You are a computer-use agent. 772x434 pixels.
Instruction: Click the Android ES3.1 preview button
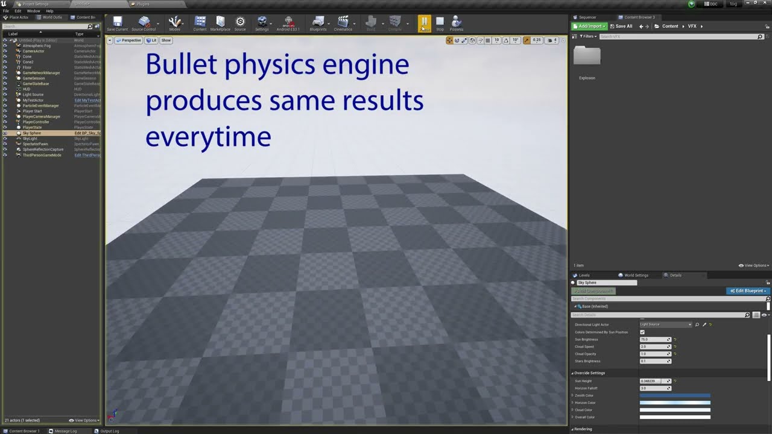tap(288, 24)
